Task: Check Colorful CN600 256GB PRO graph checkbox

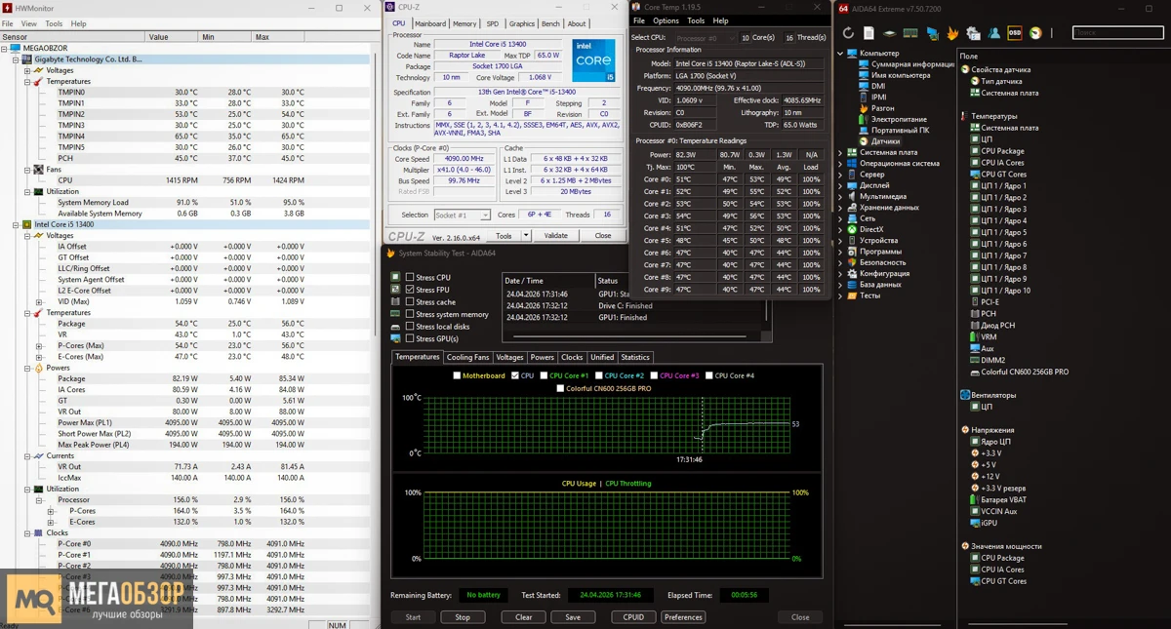Action: tap(560, 388)
